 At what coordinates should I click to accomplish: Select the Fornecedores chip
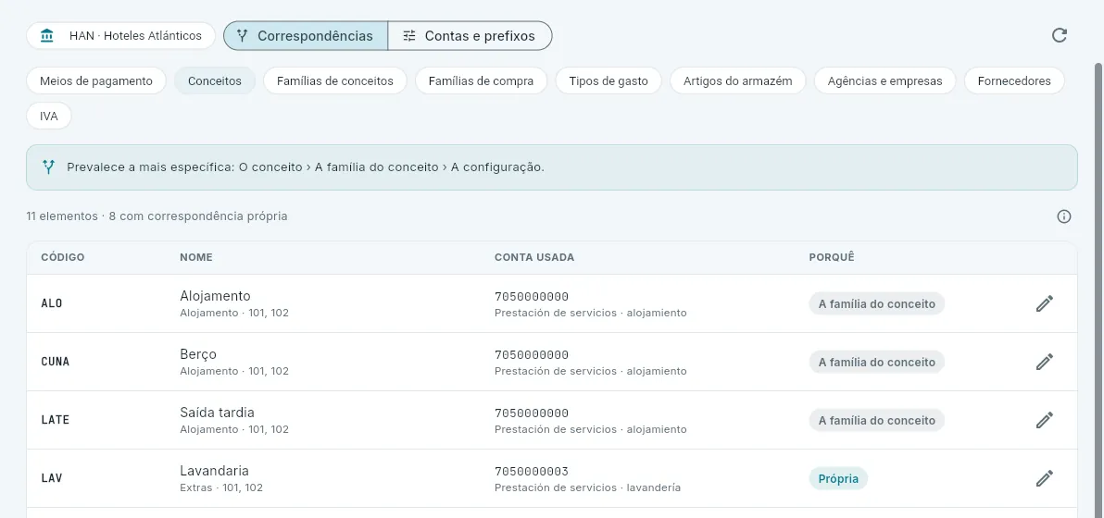[x=1014, y=80]
